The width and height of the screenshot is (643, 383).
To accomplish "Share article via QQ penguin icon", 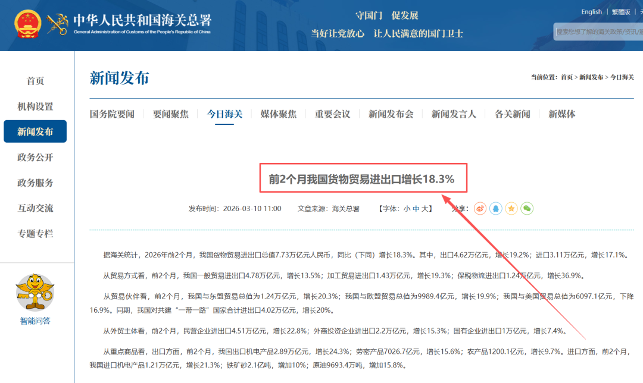I will click(495, 209).
